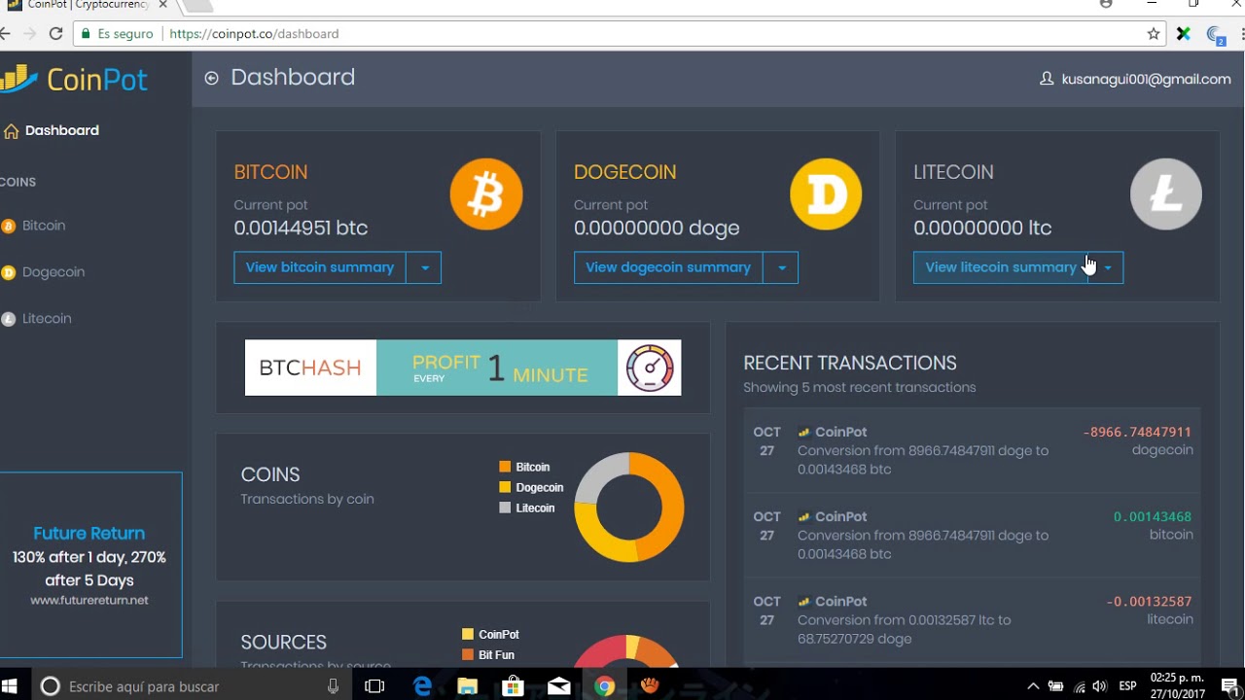This screenshot has width=1245, height=700.
Task: Click the Windows search box
Action: pyautogui.click(x=185, y=686)
